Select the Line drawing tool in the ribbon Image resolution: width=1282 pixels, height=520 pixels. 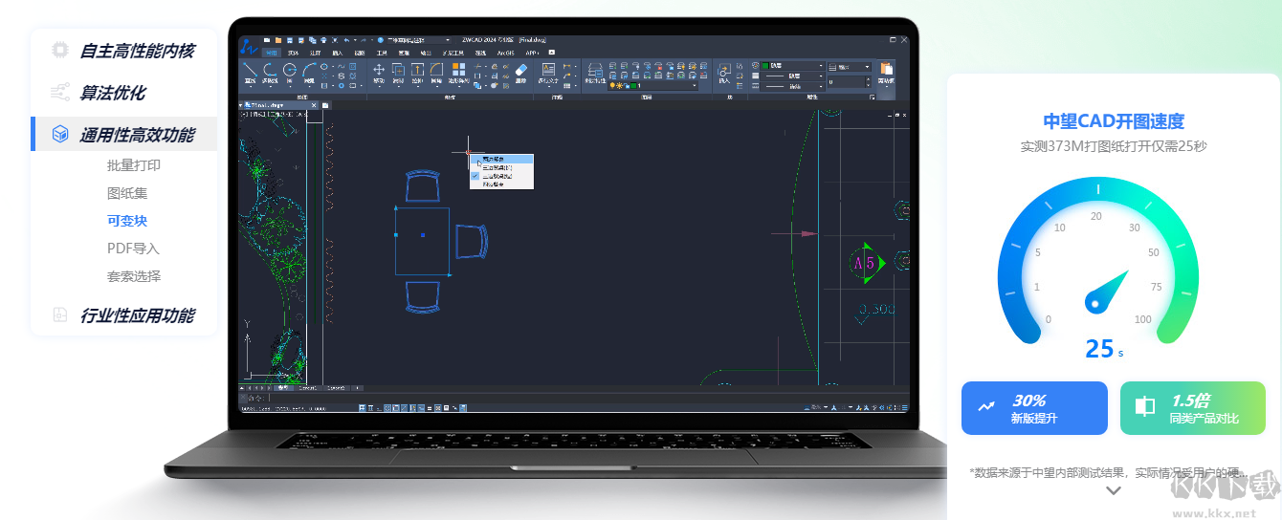pos(250,72)
